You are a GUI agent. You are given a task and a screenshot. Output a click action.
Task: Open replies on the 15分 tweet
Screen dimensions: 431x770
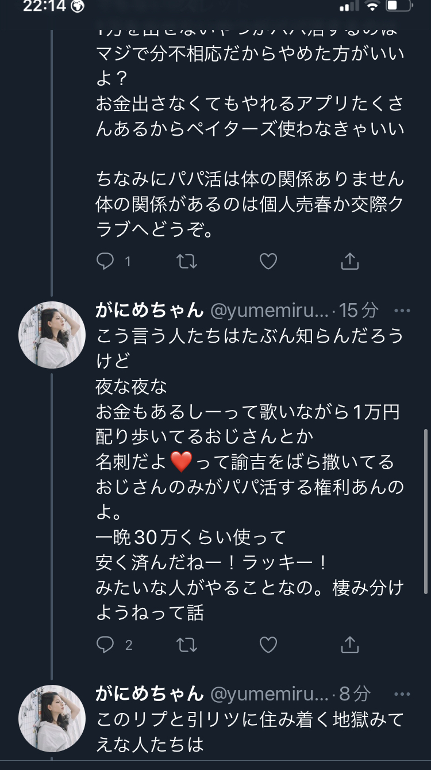pos(106,645)
